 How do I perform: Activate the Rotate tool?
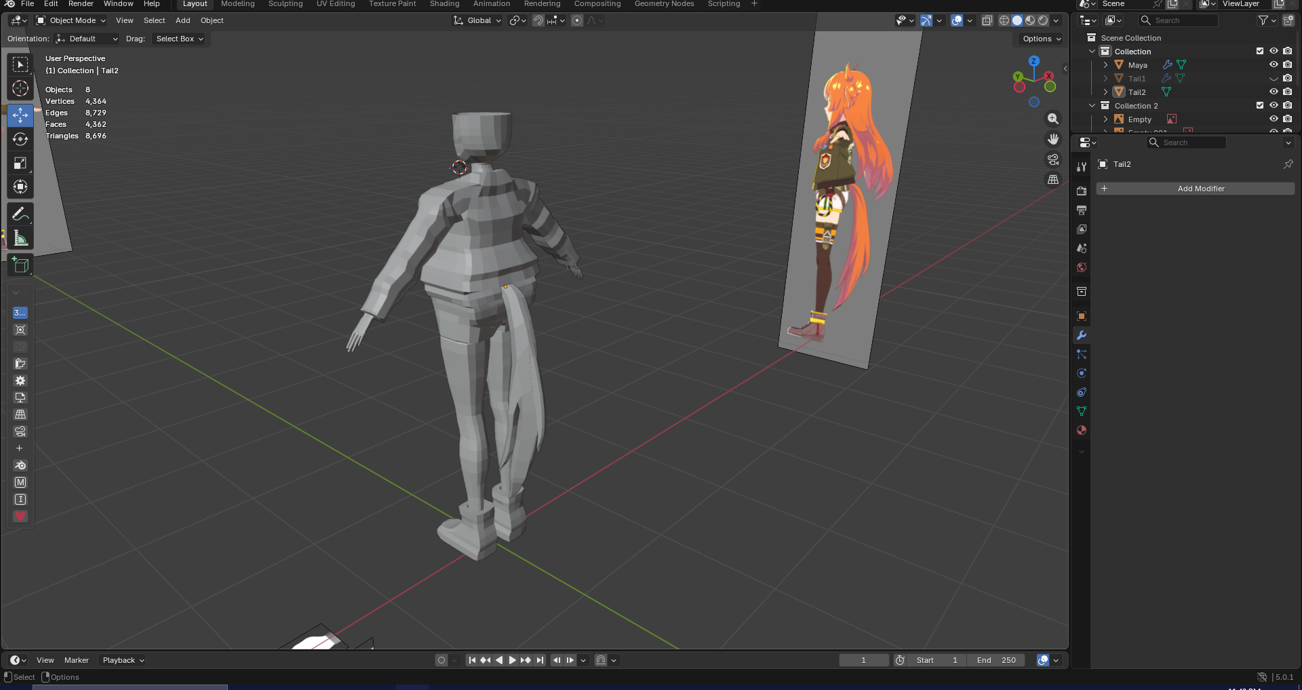[20, 139]
